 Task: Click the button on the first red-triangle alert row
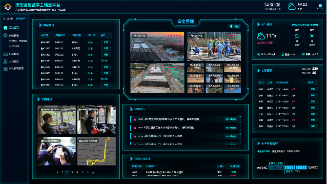coord(231,119)
